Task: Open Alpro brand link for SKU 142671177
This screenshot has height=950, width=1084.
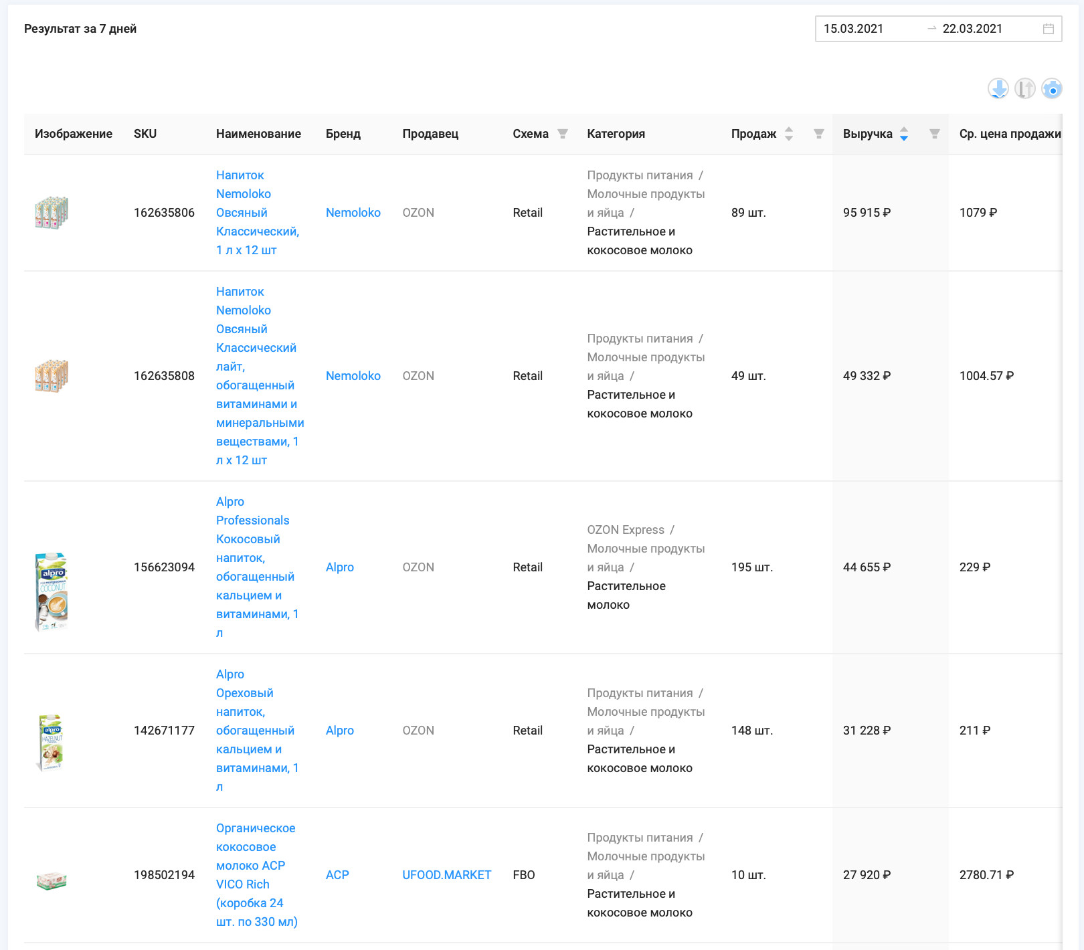Action: [340, 731]
